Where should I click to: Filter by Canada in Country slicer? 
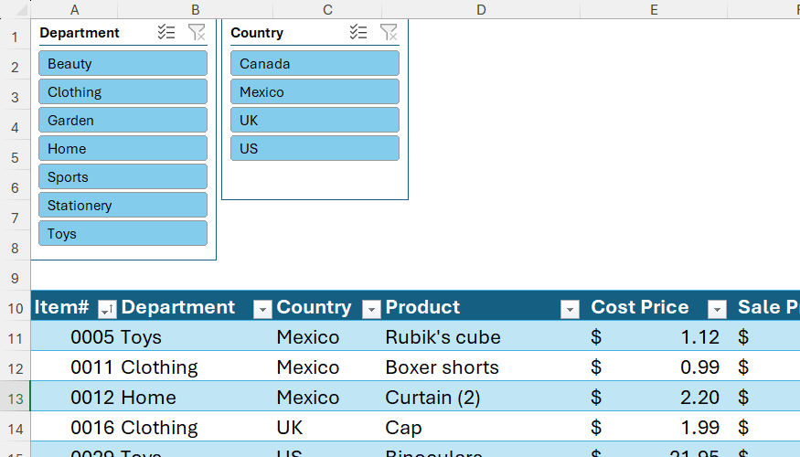point(315,63)
